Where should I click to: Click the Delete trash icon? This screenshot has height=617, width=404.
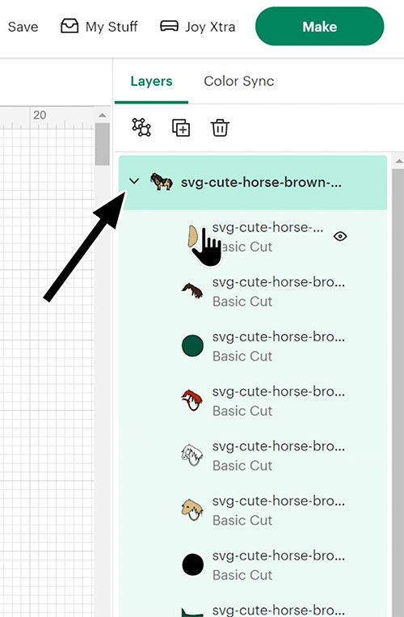pyautogui.click(x=220, y=128)
